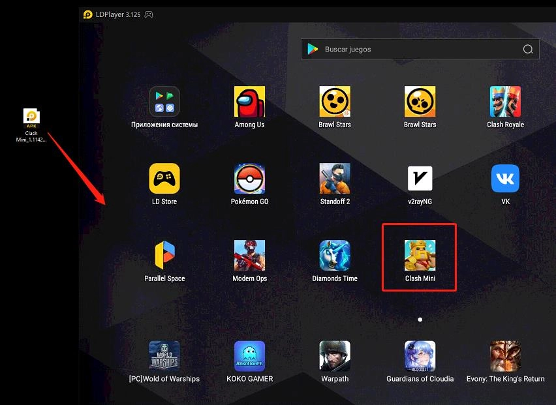The image size is (556, 405).
Task: Open the LD Store app
Action: (164, 179)
